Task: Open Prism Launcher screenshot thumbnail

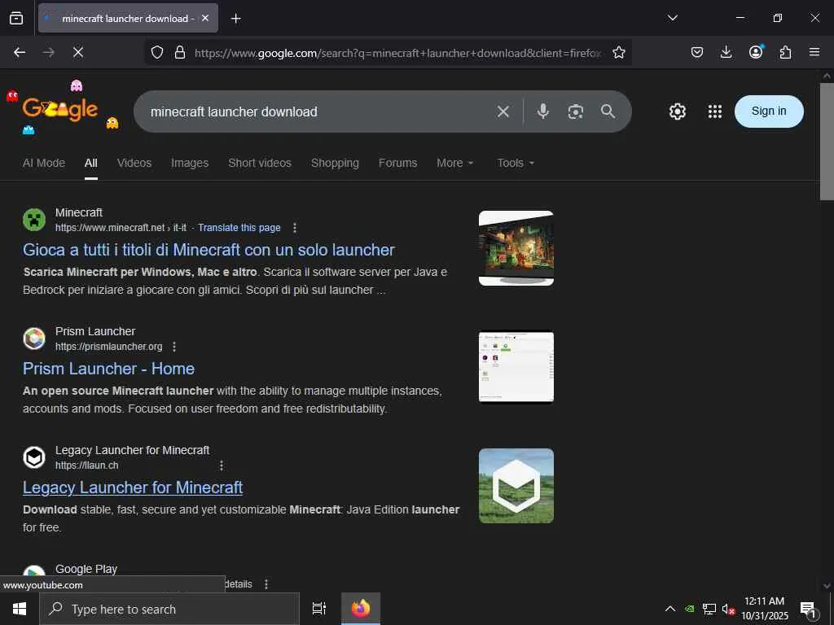Action: [x=516, y=367]
